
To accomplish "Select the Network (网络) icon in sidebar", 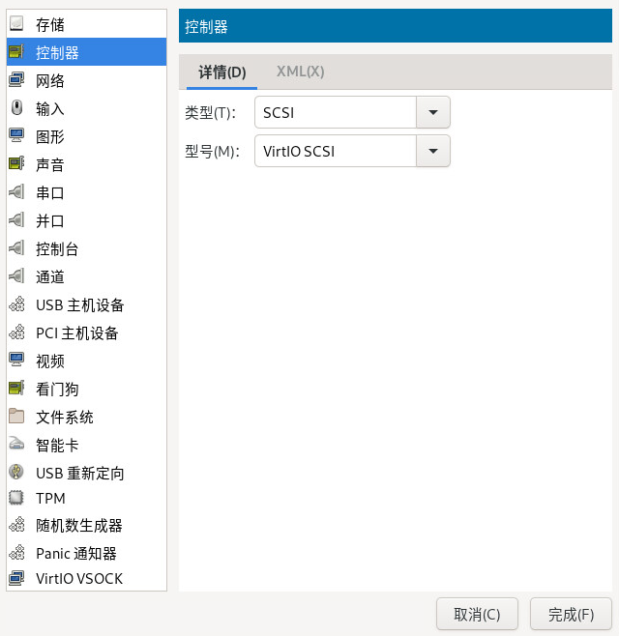I will tap(16, 80).
